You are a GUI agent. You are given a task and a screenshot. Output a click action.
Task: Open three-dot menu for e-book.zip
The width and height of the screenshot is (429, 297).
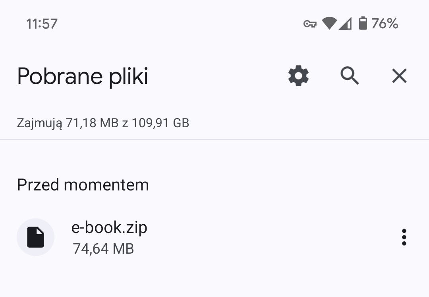point(404,237)
